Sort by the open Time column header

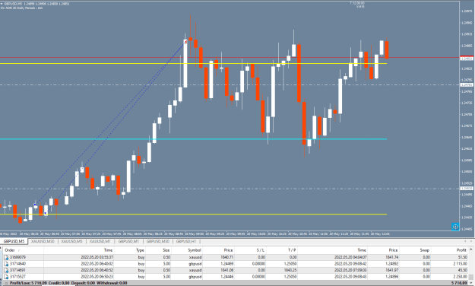(x=79, y=250)
